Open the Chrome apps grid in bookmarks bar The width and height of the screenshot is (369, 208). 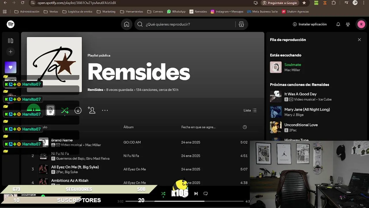(x=5, y=12)
